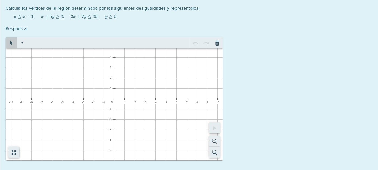378x170 pixels.
Task: Zoom out with the magnifier minus icon
Action: pos(214,152)
